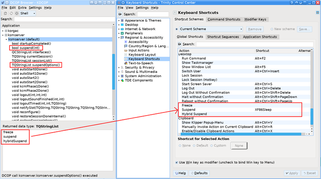Click the Save... scheme button
The image size is (321, 179).
coord(304,29)
